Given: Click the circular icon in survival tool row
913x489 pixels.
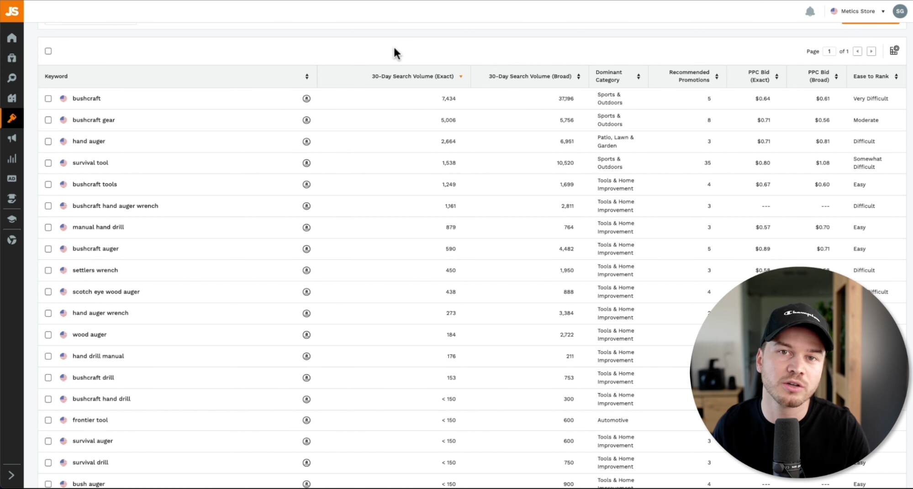Looking at the screenshot, I should pos(306,163).
